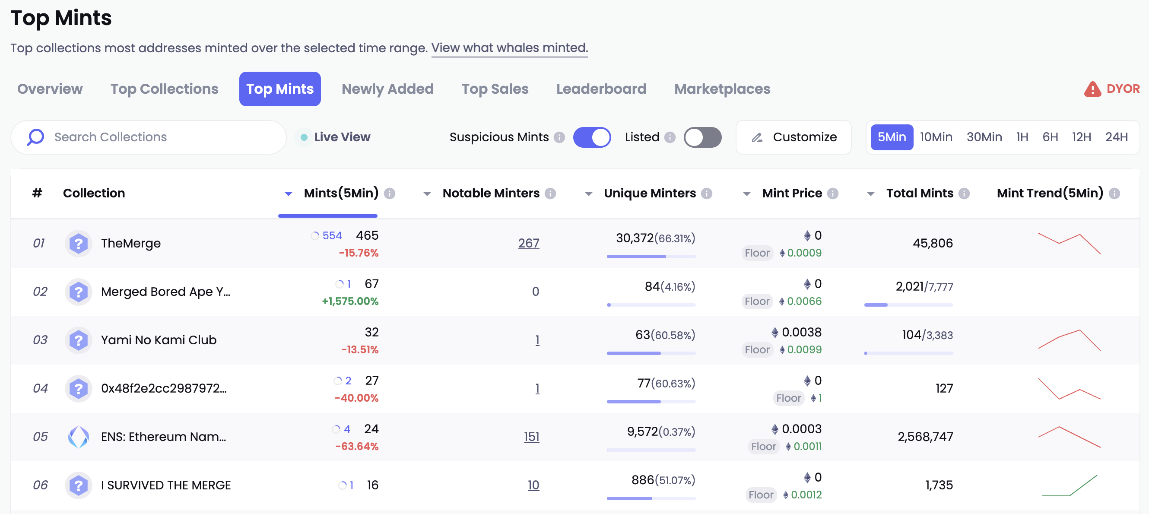
Task: Click the info icon beside Mint Trend(5Min)
Action: [1114, 194]
